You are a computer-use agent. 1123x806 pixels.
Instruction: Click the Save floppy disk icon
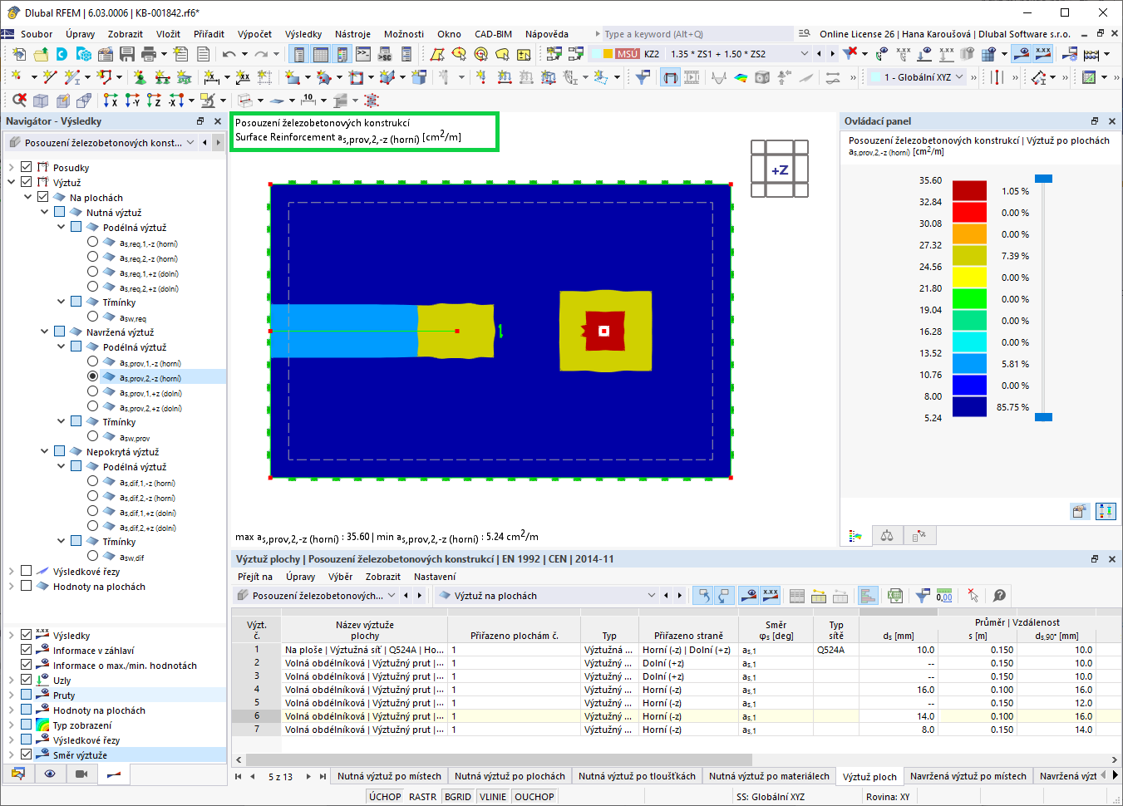tap(127, 54)
